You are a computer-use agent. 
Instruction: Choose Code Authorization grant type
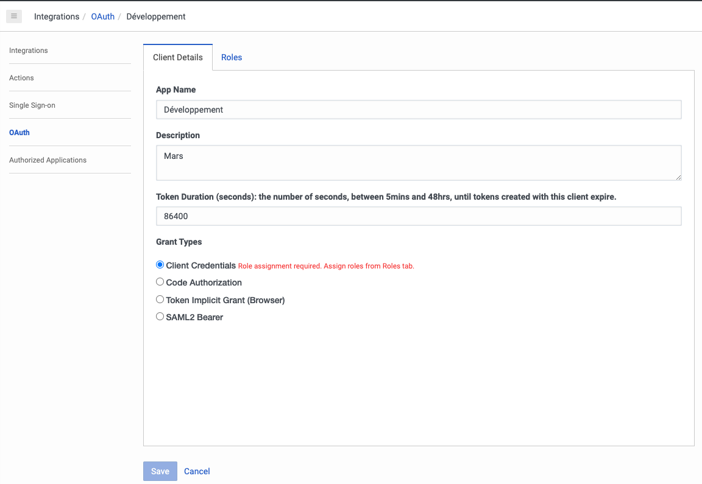[x=160, y=282]
